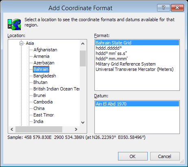Click the Location horizontal scroll right arrow

tap(76, 129)
